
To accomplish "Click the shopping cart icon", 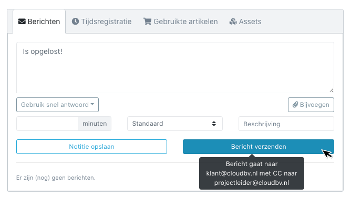I will (x=147, y=21).
